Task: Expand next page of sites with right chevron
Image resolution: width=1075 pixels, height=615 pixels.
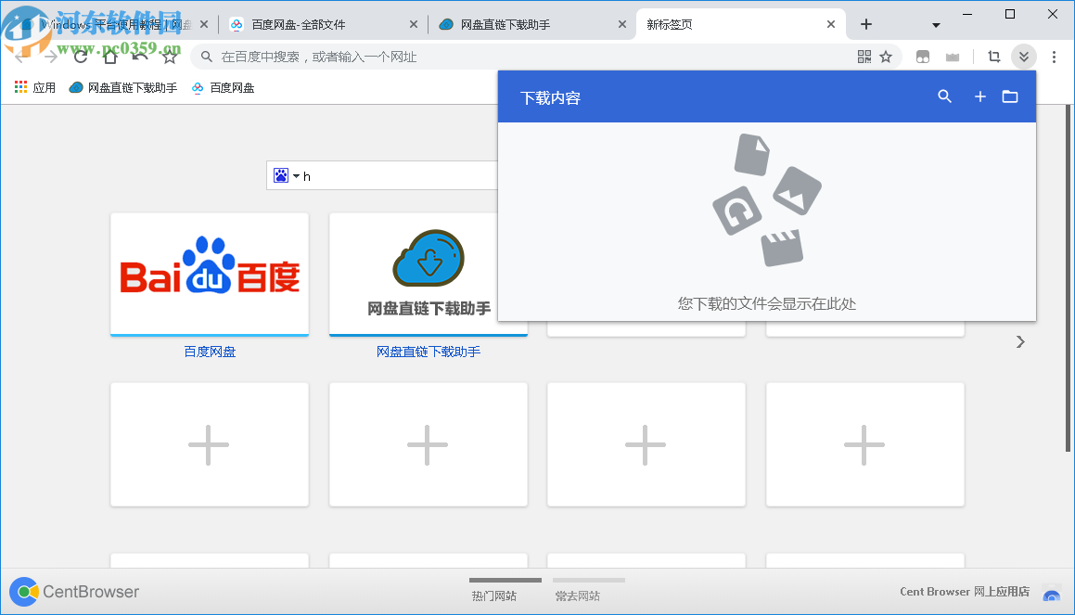Action: click(1020, 341)
